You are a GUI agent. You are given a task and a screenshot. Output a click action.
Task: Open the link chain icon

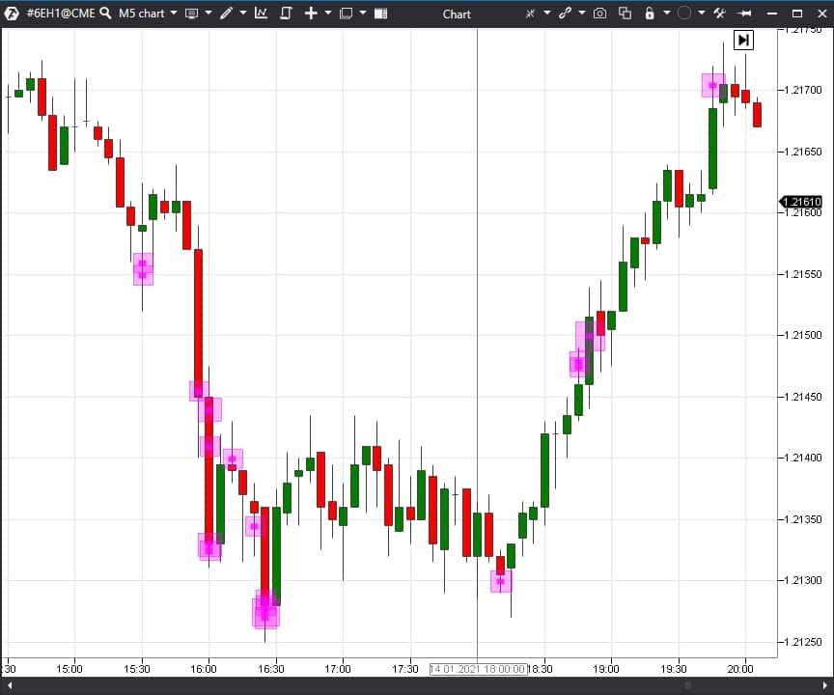(x=565, y=14)
